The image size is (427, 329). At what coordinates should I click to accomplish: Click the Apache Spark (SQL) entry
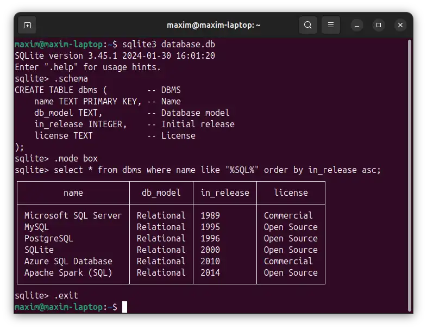tap(68, 272)
